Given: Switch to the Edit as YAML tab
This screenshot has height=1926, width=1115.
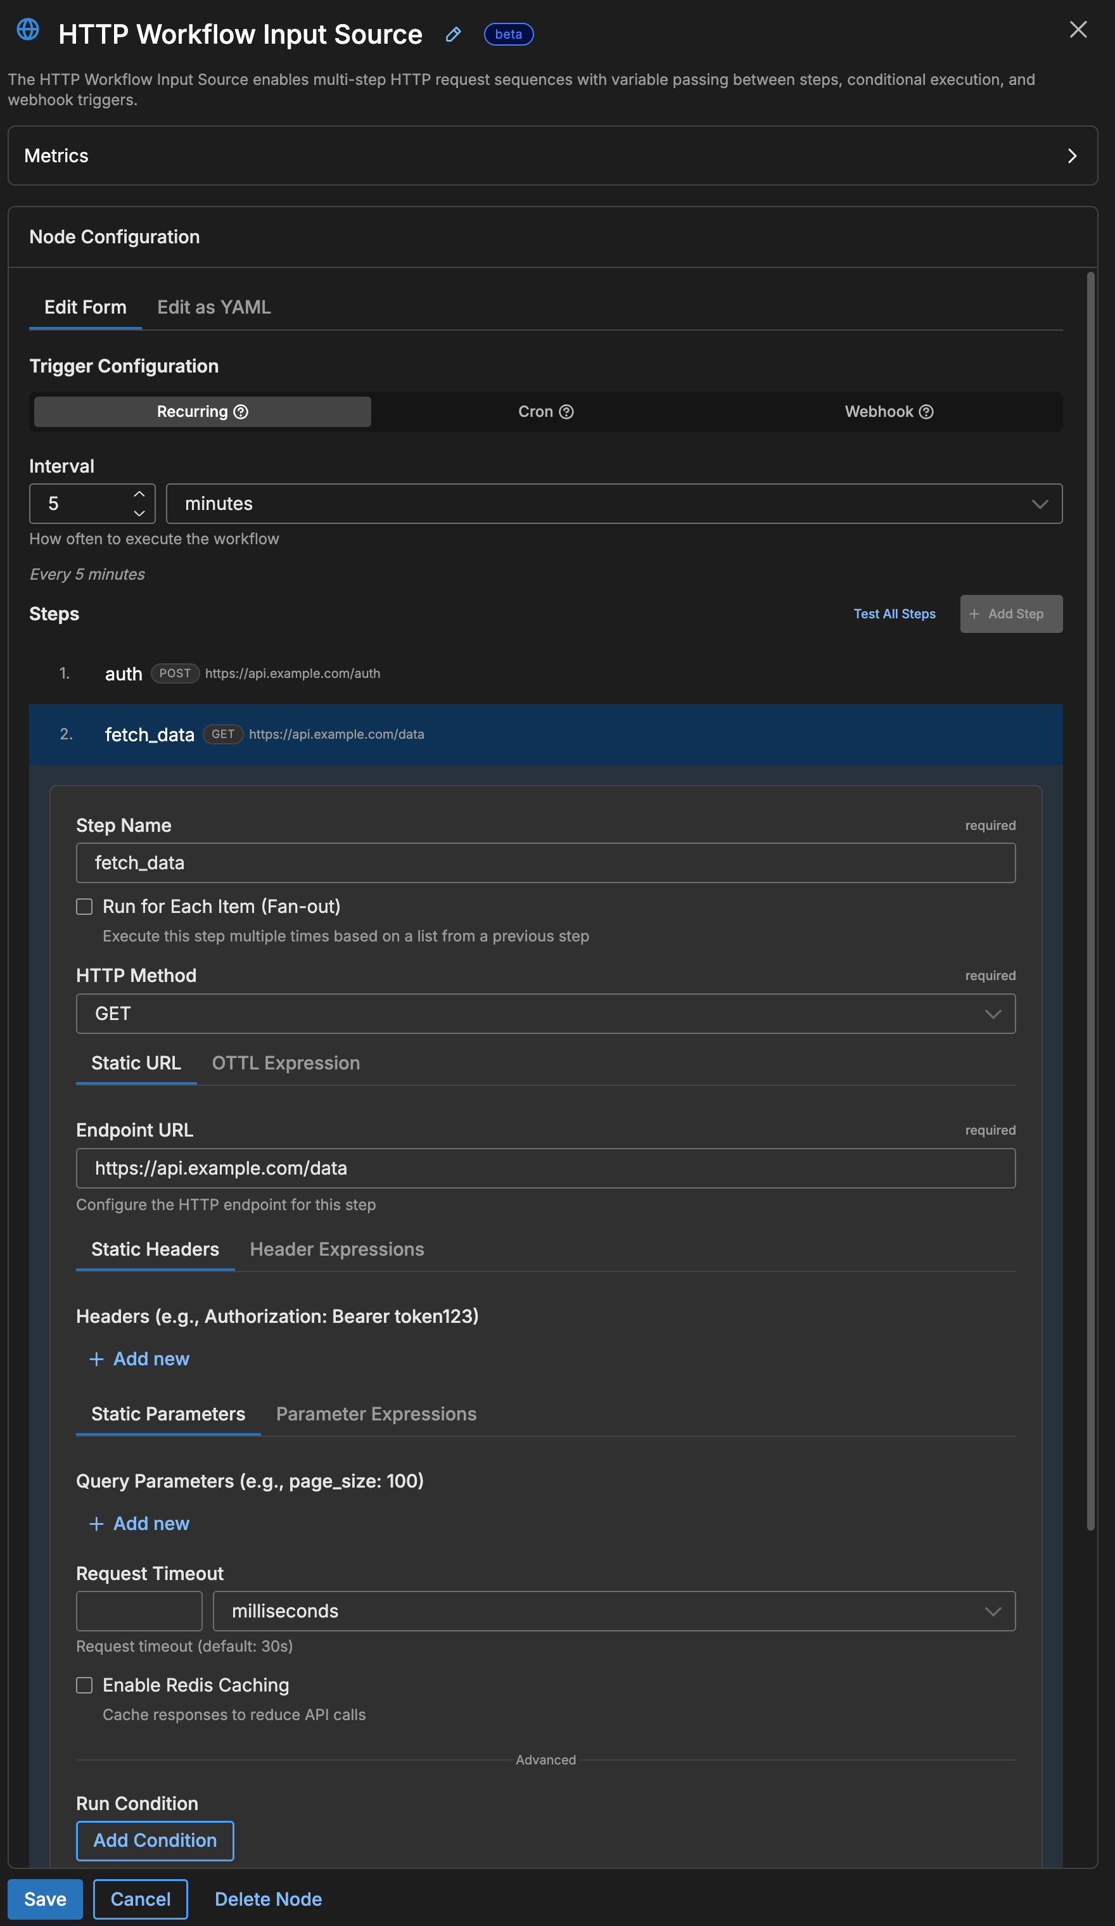Looking at the screenshot, I should click(213, 307).
